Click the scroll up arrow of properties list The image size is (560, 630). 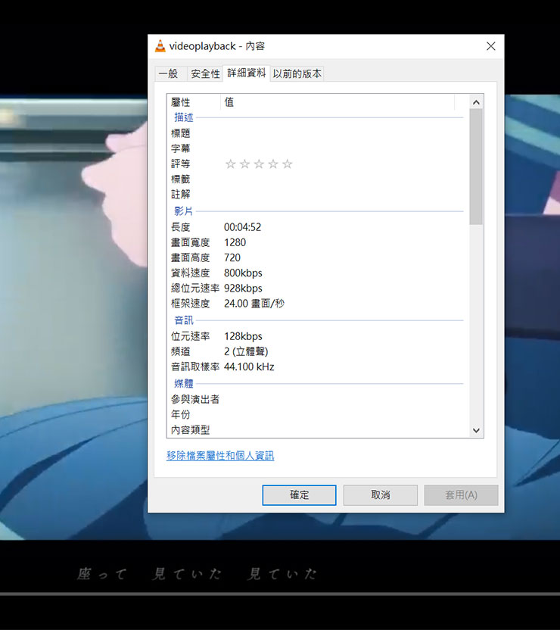(476, 102)
